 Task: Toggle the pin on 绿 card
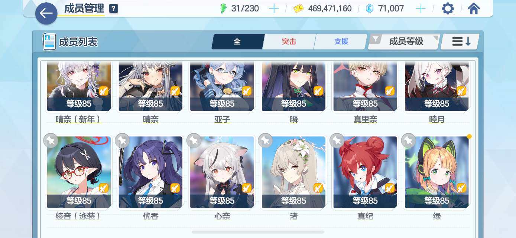tap(409, 141)
